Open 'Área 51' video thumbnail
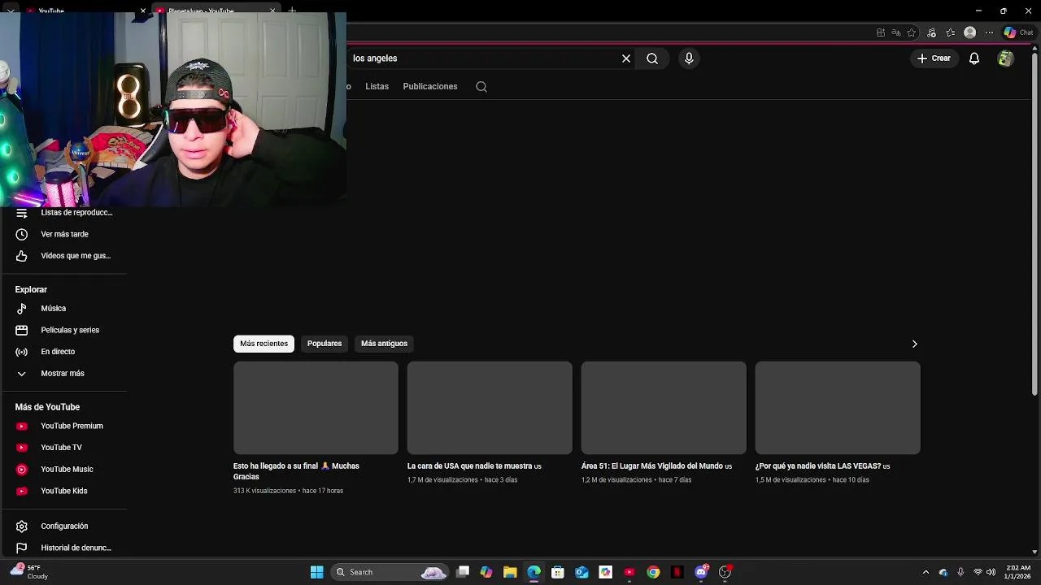 coord(664,408)
